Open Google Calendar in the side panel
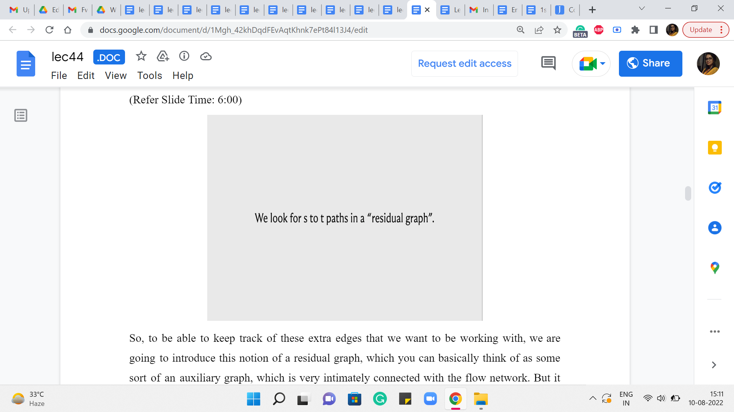This screenshot has width=734, height=412. click(x=715, y=108)
